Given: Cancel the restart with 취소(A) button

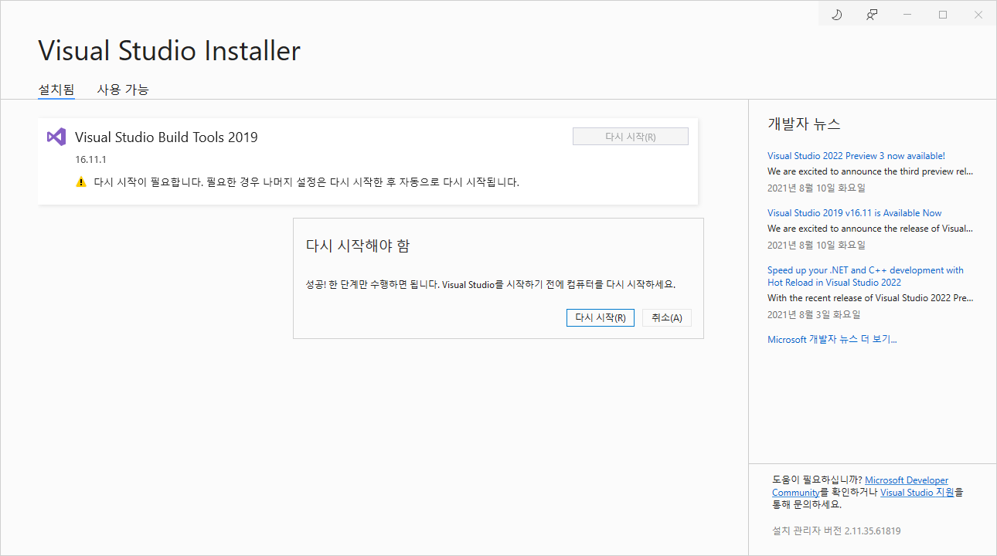Looking at the screenshot, I should click(x=667, y=317).
